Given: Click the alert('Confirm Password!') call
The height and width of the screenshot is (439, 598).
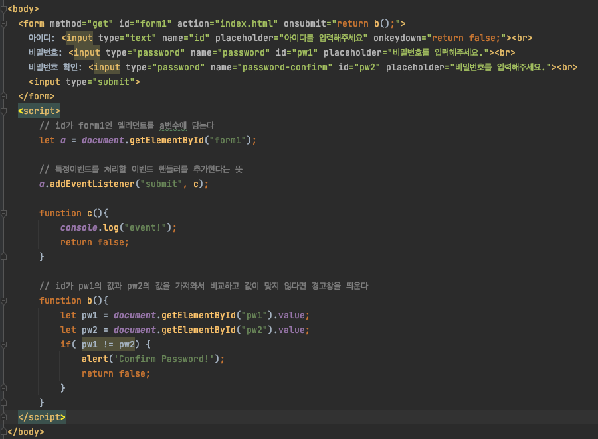Looking at the screenshot, I should point(153,359).
